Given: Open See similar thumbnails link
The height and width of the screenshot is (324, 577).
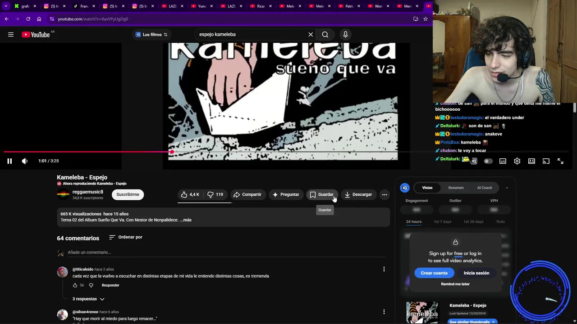Looking at the screenshot, I should [x=473, y=322].
